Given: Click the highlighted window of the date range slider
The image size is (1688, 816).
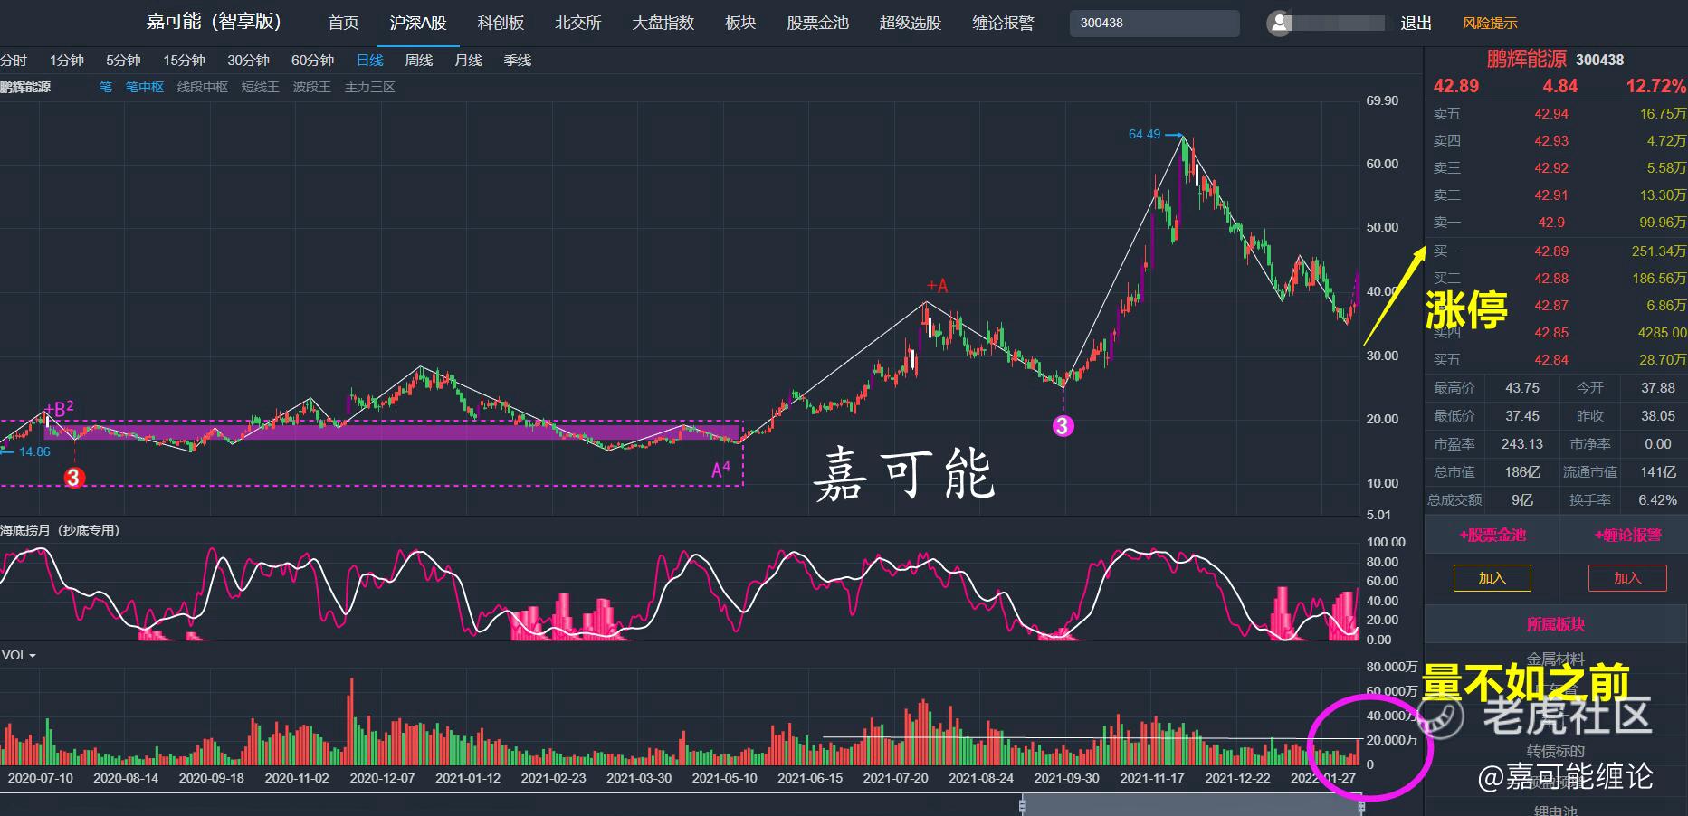Looking at the screenshot, I should [1192, 805].
